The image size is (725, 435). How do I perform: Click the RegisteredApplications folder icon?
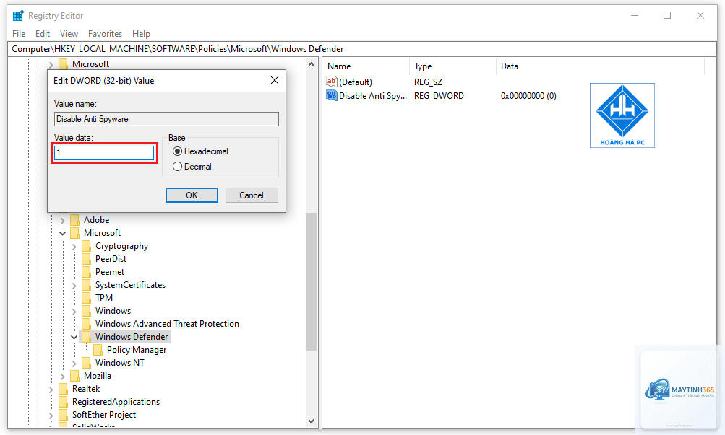pos(63,401)
